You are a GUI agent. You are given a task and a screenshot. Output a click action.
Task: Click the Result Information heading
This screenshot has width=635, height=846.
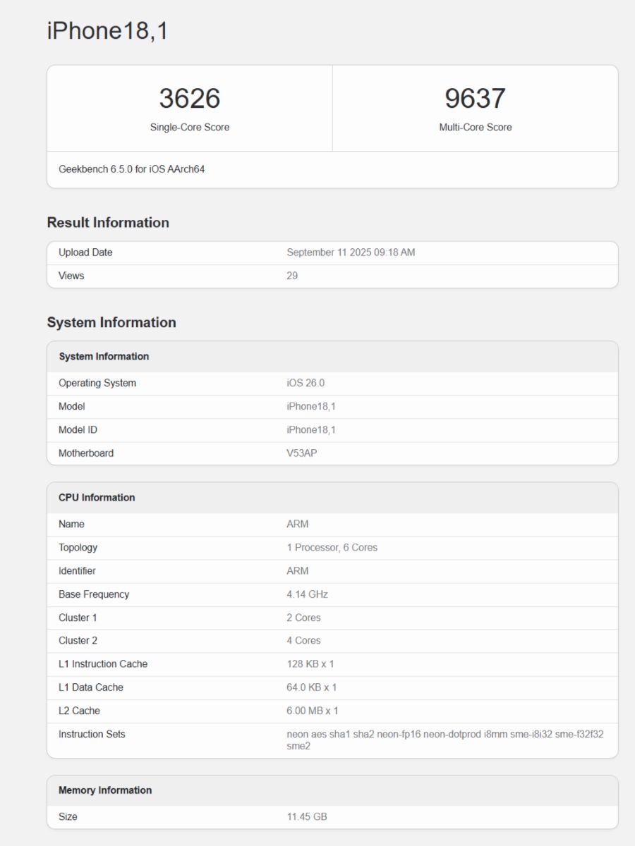(108, 223)
